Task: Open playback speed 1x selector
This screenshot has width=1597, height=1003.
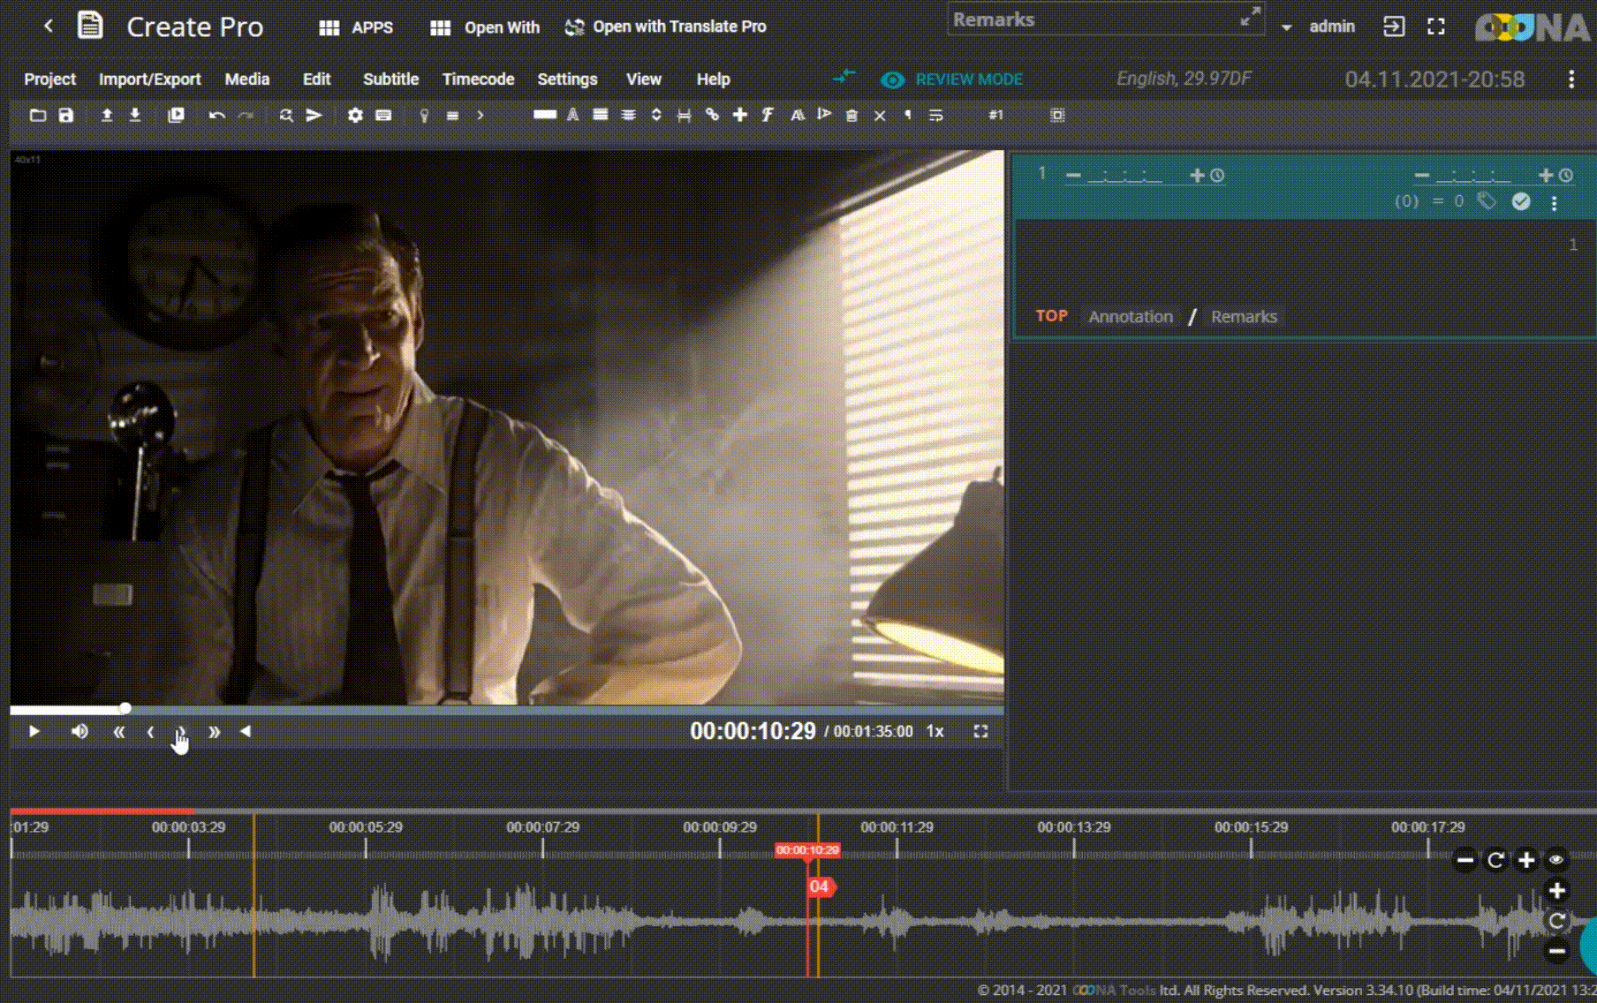Action: coord(935,731)
